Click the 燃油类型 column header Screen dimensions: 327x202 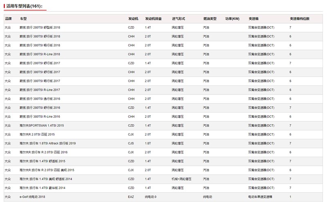tap(210, 19)
